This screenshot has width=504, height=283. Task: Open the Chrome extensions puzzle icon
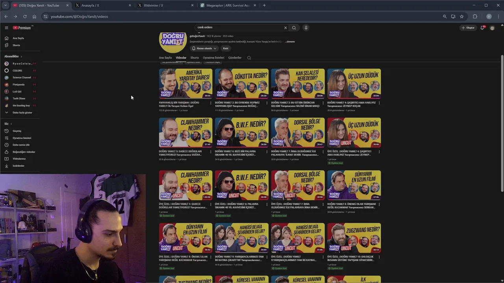coord(475,17)
